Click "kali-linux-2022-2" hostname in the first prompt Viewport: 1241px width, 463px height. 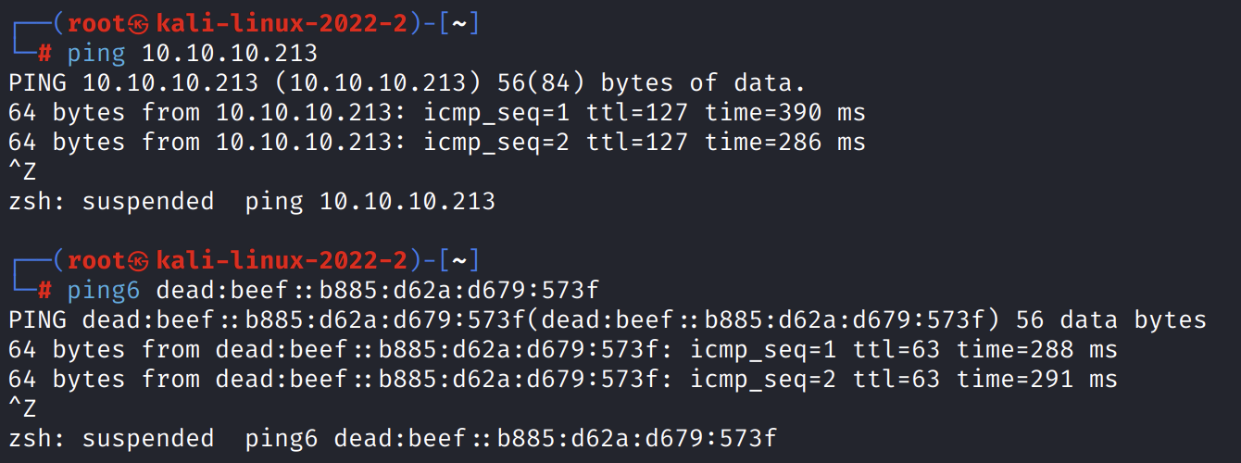pyautogui.click(x=282, y=24)
